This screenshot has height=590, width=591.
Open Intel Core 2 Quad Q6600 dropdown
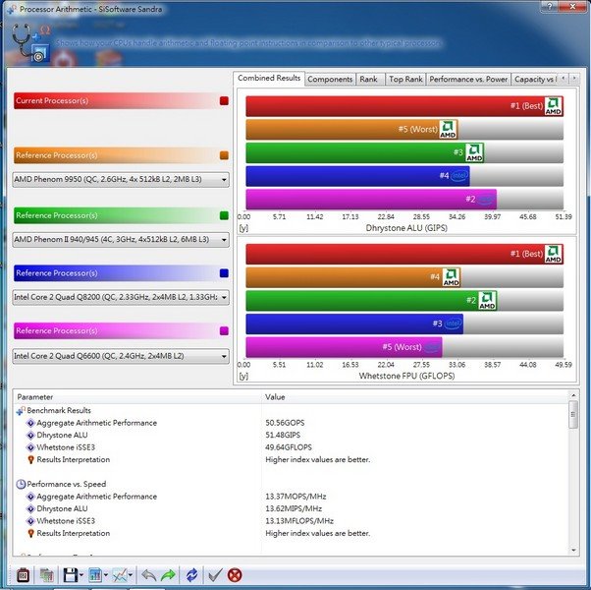[x=121, y=356]
